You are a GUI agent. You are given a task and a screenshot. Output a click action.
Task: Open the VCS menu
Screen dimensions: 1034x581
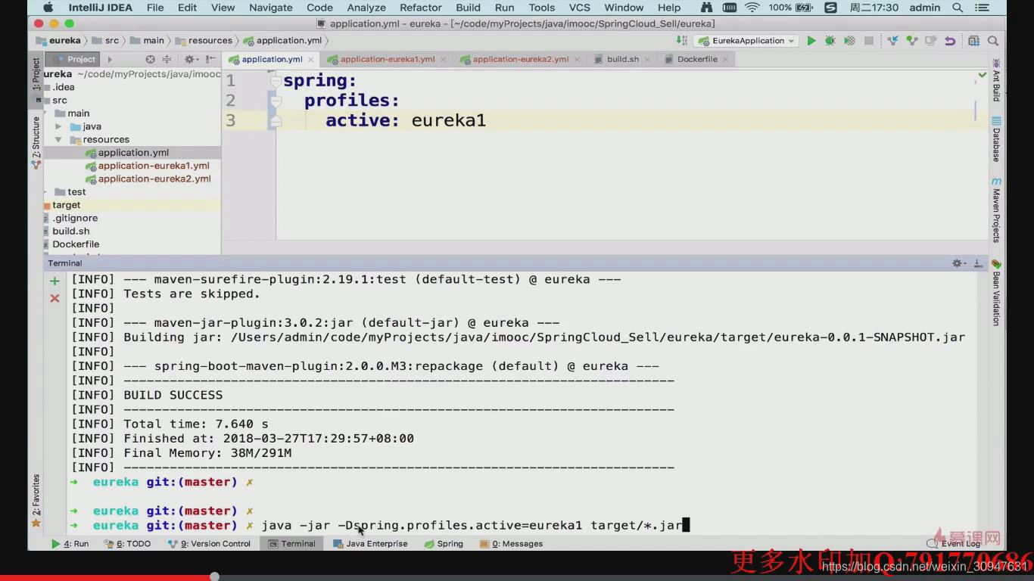[x=579, y=8]
